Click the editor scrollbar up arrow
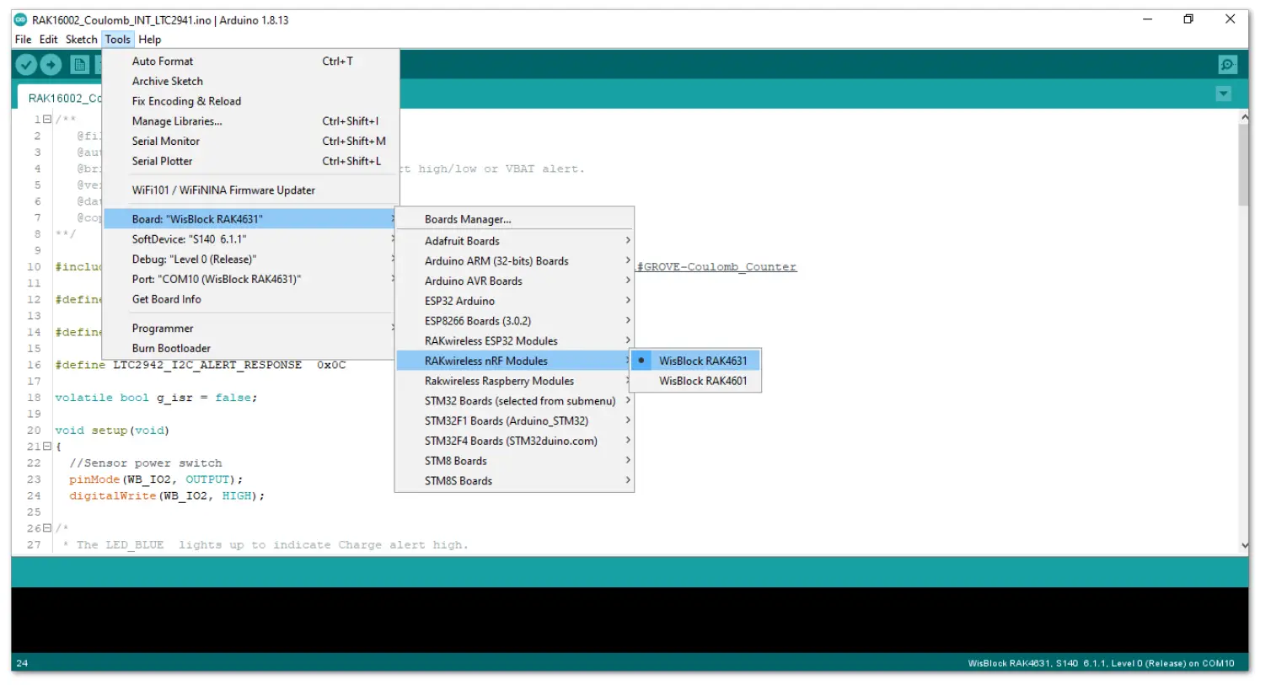The height and width of the screenshot is (685, 1271). (x=1244, y=117)
